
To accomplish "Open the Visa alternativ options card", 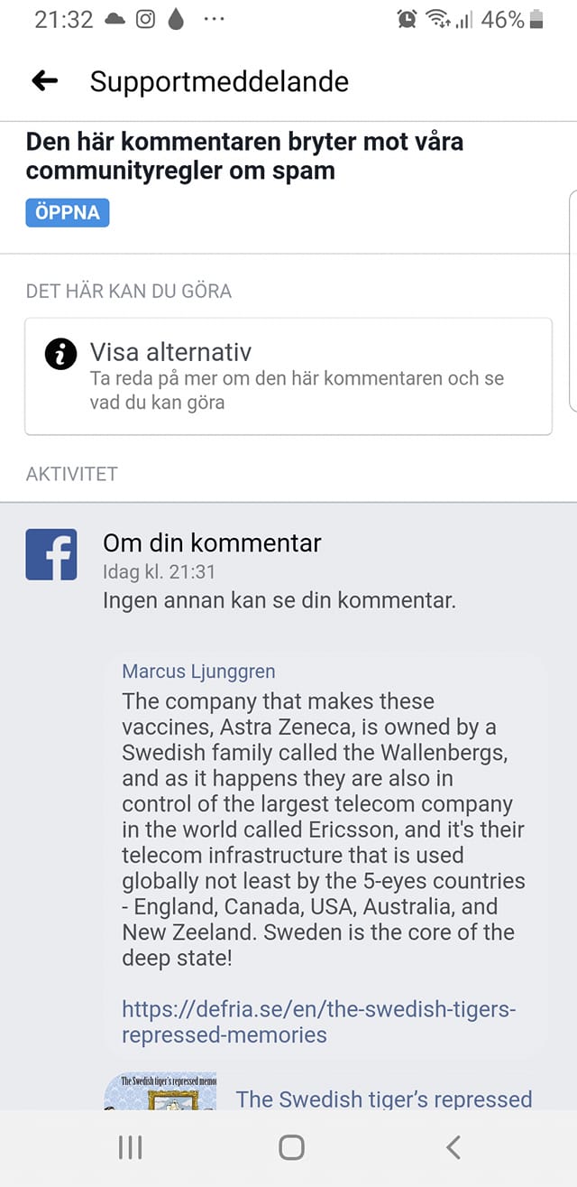I will pos(288,376).
